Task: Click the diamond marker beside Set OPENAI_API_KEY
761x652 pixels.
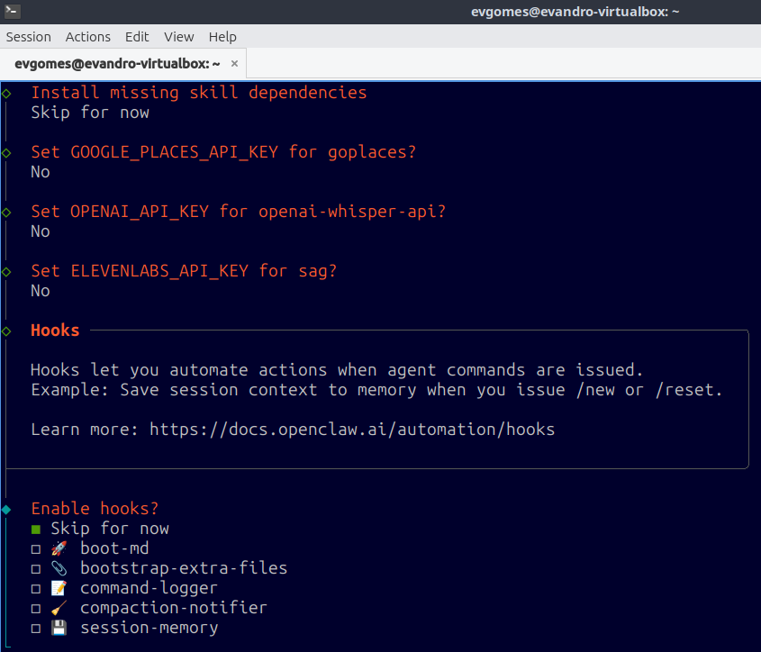Action: (x=6, y=213)
